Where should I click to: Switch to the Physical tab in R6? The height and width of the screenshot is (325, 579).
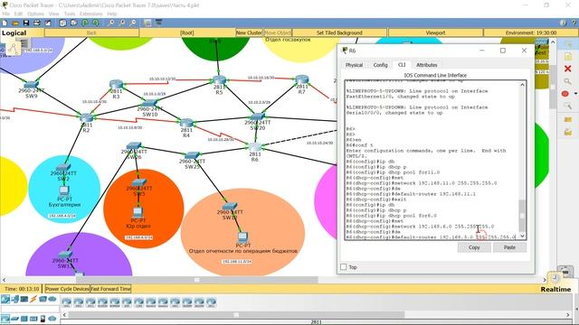coord(354,65)
